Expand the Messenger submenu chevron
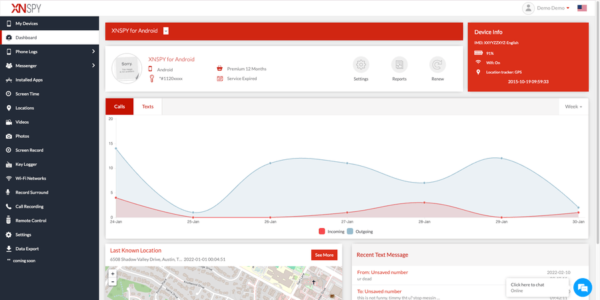The image size is (600, 300). click(x=93, y=65)
